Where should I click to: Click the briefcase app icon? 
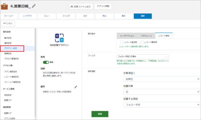4,6
